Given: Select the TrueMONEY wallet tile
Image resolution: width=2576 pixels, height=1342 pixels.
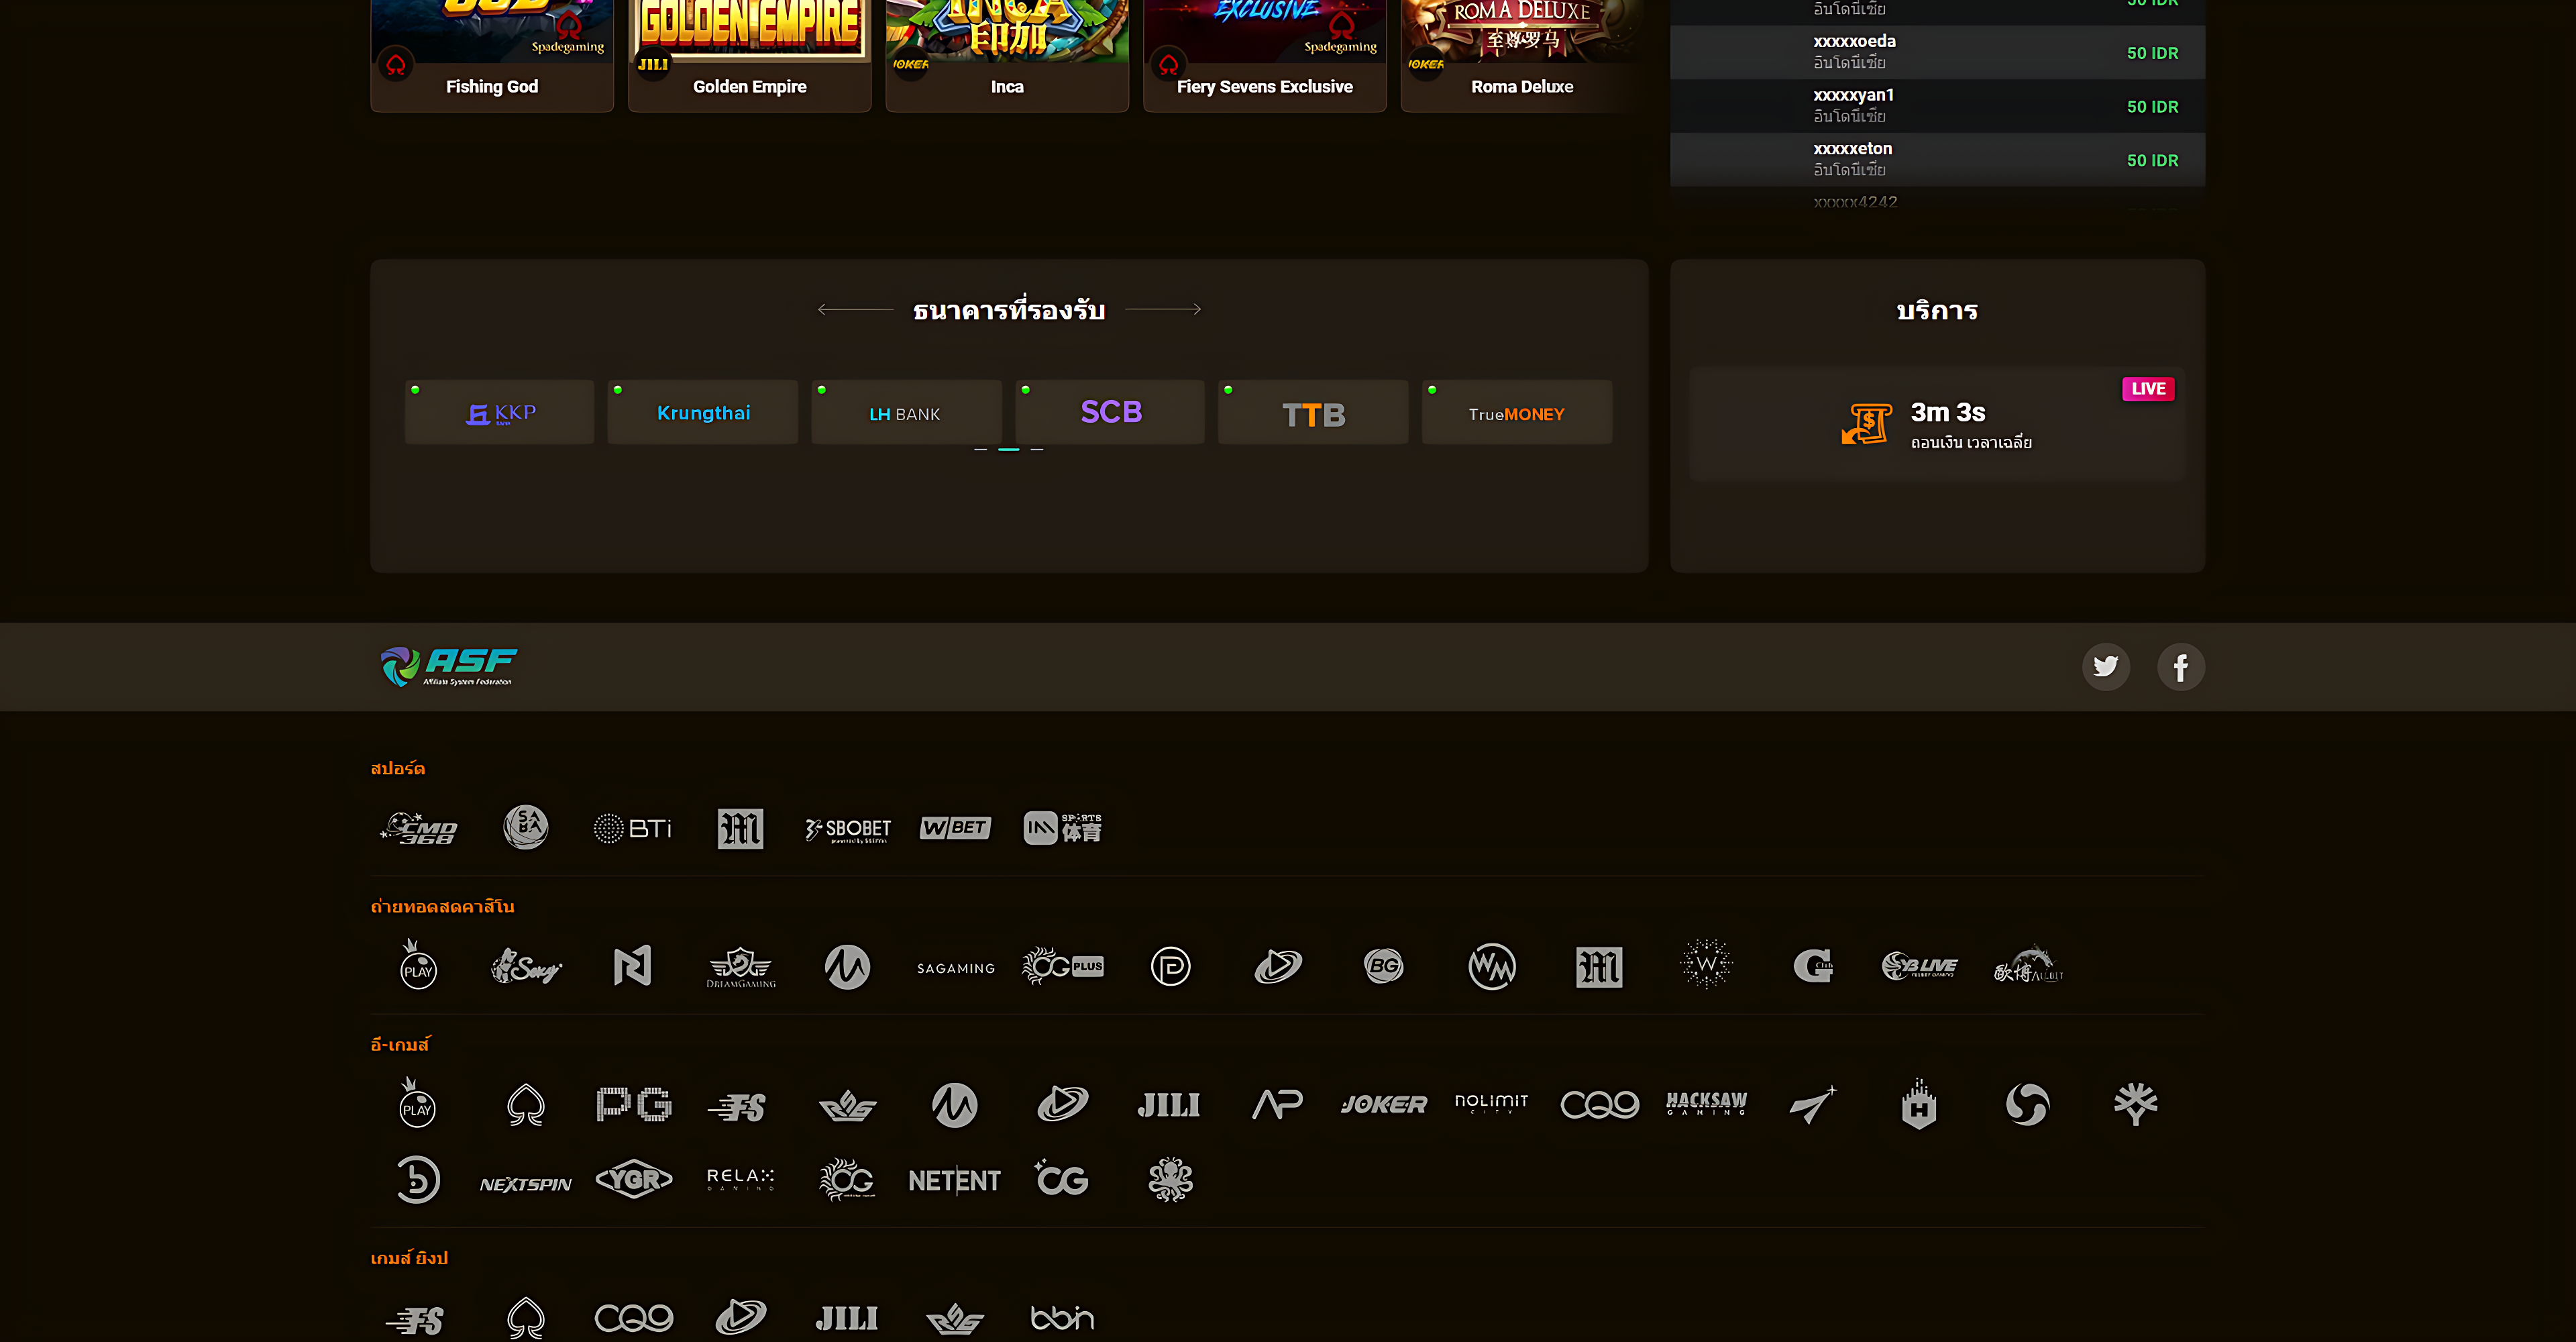Looking at the screenshot, I should [1517, 412].
